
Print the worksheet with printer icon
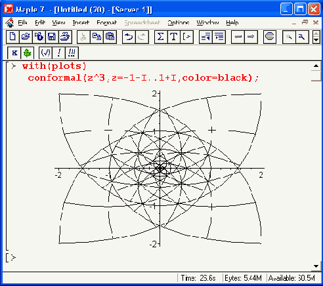pos(65,37)
